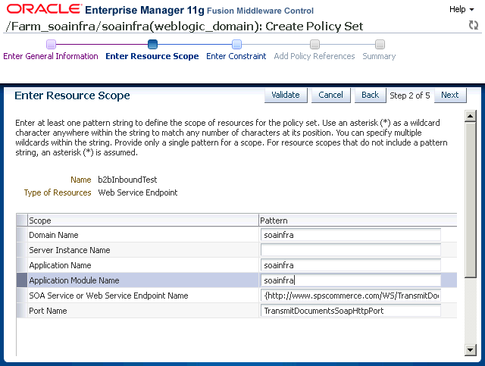
Task: Go to Enter General Information step link
Action: pyautogui.click(x=51, y=56)
